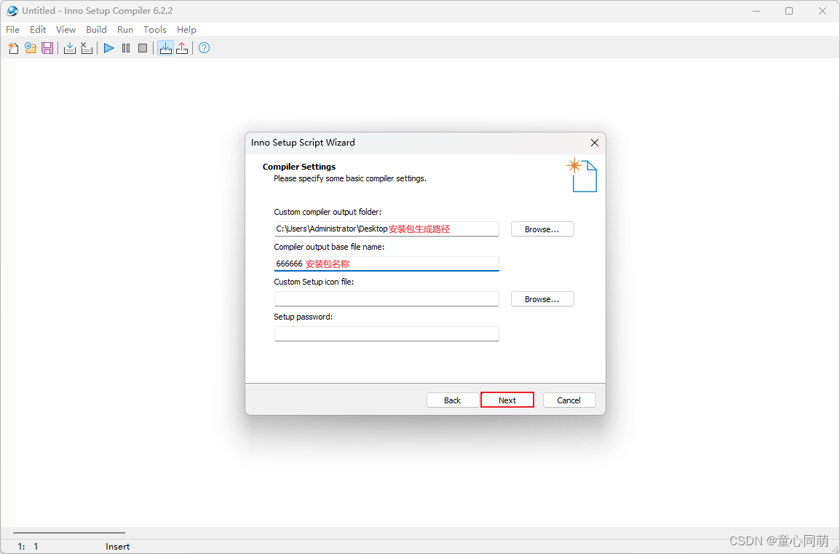840x554 pixels.
Task: Click the Back button in wizard
Action: tap(453, 400)
